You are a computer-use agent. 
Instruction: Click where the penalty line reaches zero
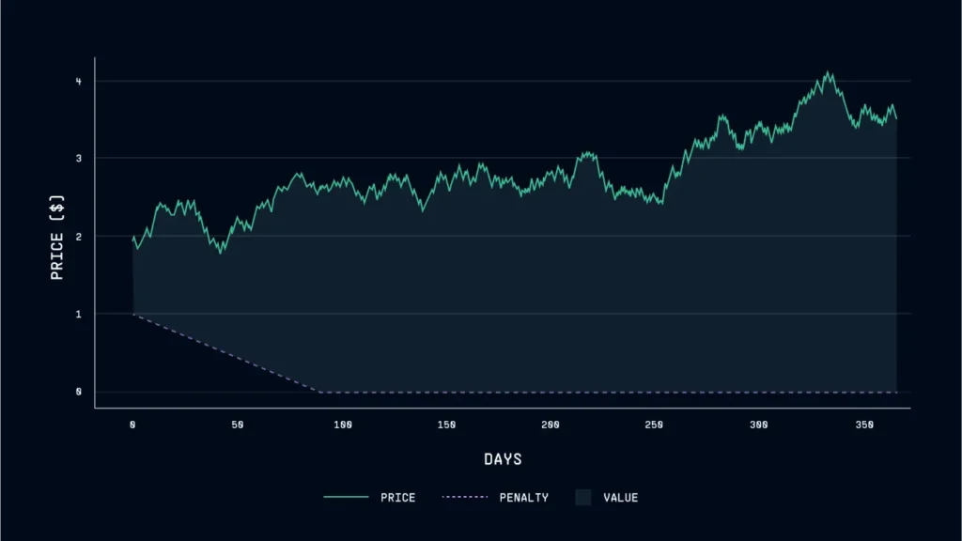tap(319, 391)
